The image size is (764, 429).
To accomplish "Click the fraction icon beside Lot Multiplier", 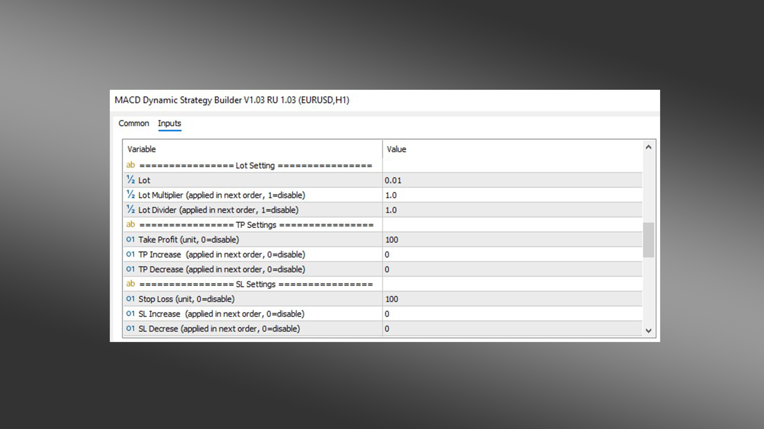I will [131, 195].
